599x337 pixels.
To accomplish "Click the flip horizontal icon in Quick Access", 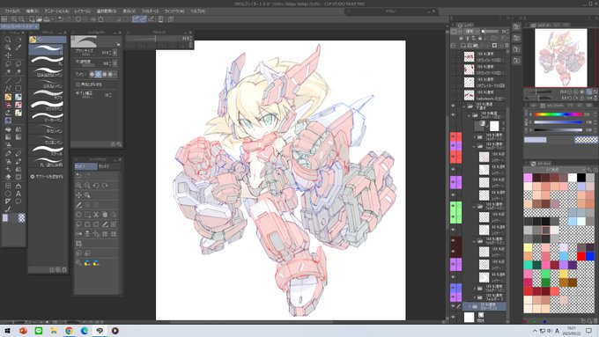I will (78, 233).
